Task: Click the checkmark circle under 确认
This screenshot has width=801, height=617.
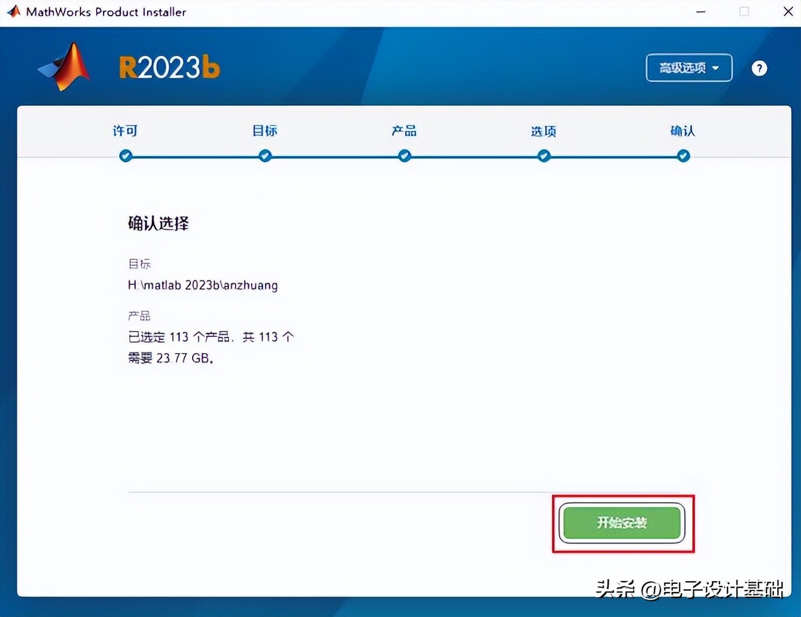Action: click(x=684, y=156)
